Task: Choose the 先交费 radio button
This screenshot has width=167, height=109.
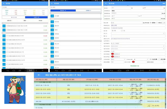Action: [151, 59]
